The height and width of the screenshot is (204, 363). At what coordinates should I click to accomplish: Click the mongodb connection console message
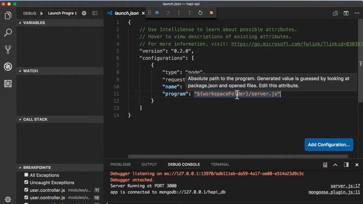click(168, 192)
